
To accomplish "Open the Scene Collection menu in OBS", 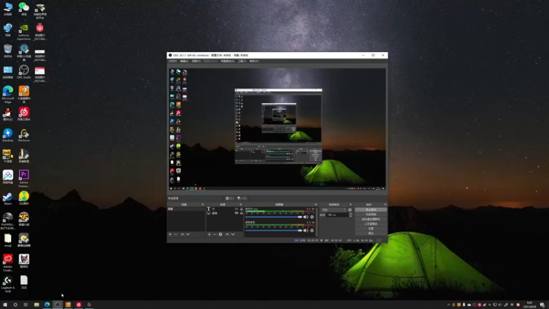I will coord(228,61).
